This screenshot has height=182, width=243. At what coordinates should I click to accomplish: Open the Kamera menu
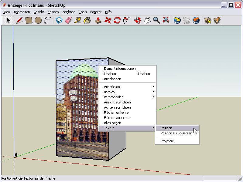click(53, 12)
